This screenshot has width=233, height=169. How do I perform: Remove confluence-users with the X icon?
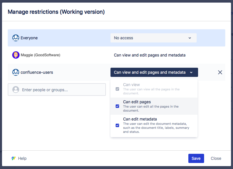coord(220,72)
